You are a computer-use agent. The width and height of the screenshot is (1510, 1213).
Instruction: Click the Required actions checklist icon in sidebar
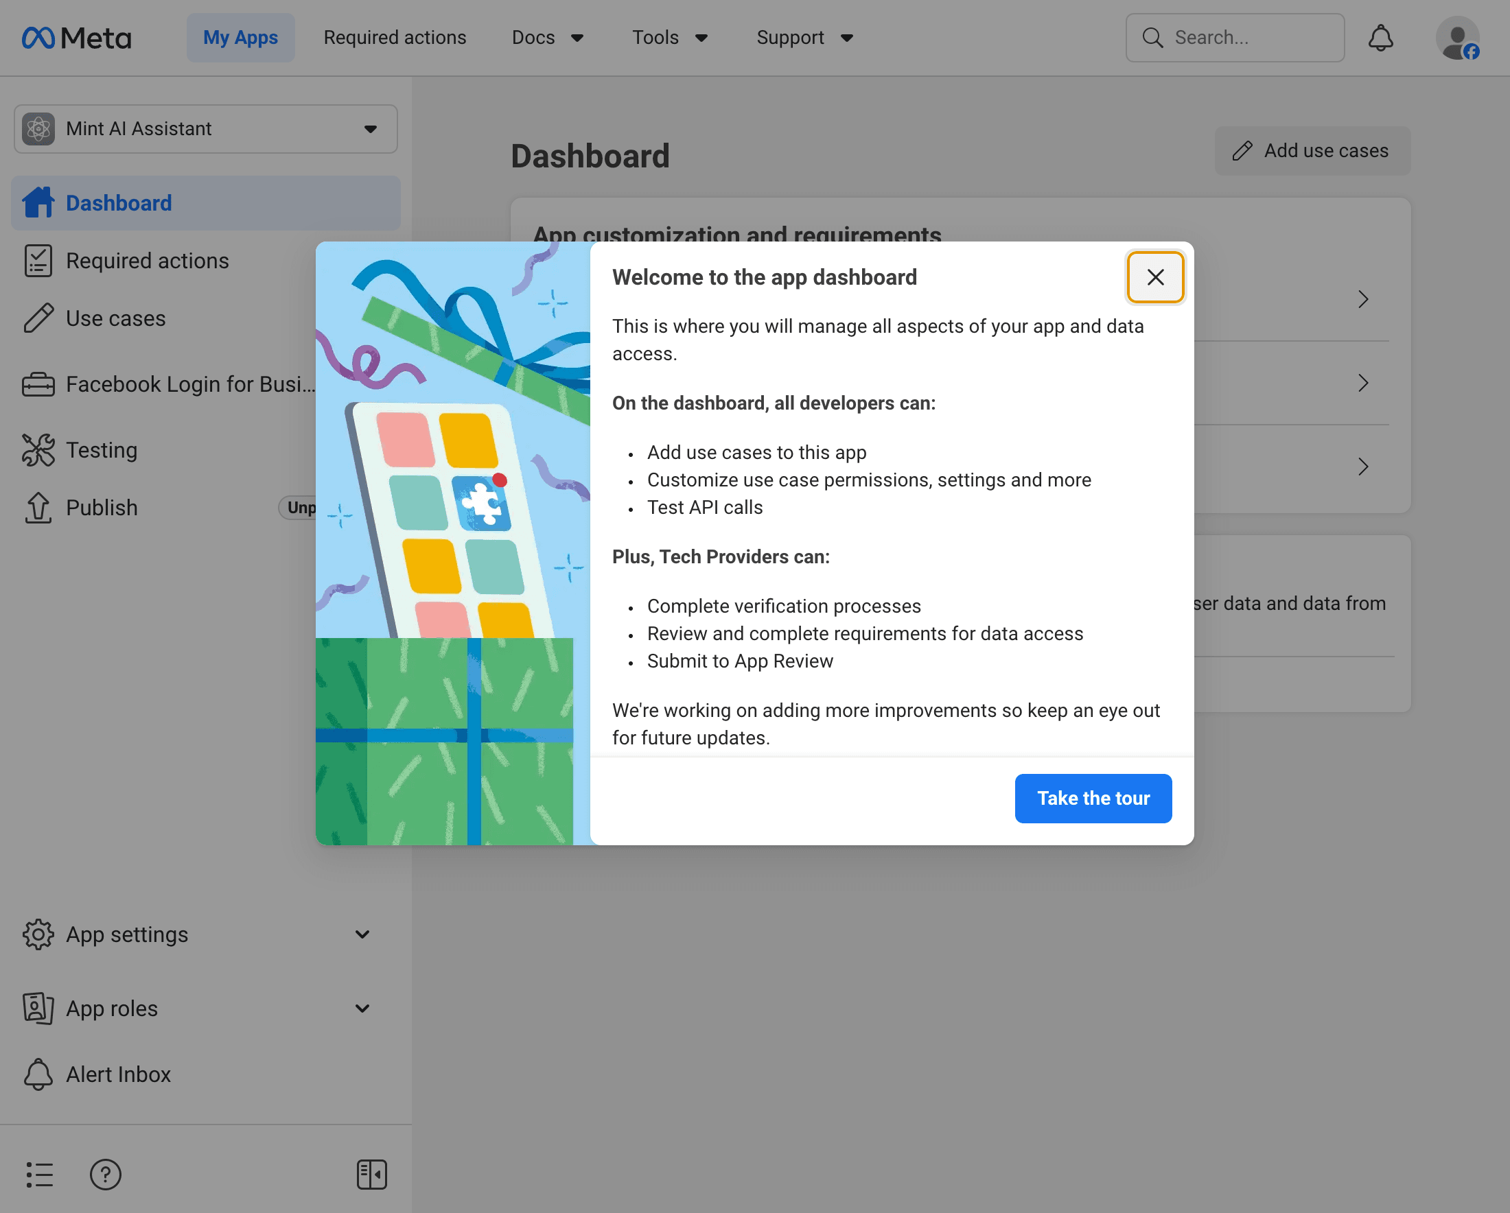coord(38,261)
